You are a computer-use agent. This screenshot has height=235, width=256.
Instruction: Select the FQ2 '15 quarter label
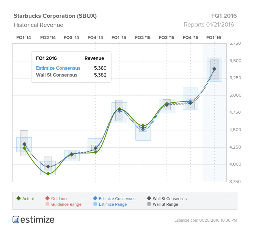pos(143,38)
